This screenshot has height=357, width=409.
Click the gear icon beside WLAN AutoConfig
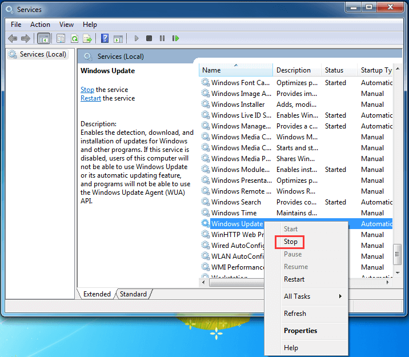206,256
